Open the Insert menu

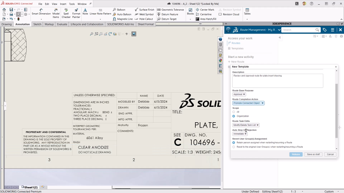coord(63,3)
